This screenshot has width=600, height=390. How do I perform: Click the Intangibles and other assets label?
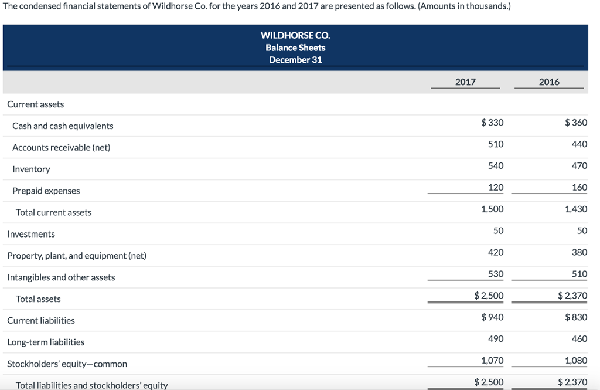(x=60, y=277)
